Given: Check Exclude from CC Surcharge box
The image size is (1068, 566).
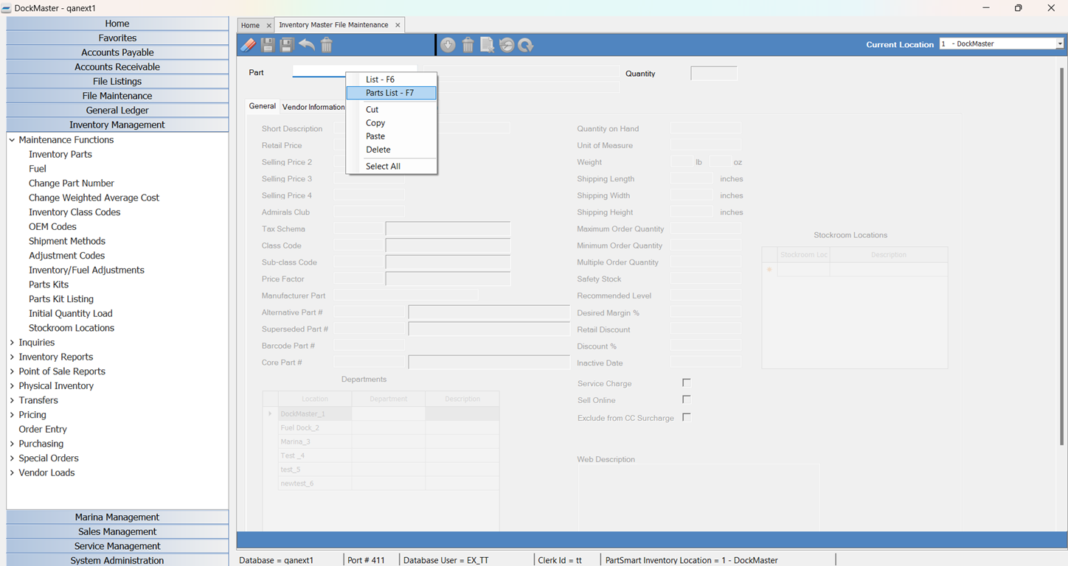Looking at the screenshot, I should pyautogui.click(x=686, y=417).
